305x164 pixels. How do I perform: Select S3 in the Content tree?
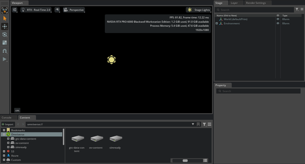click(13, 151)
